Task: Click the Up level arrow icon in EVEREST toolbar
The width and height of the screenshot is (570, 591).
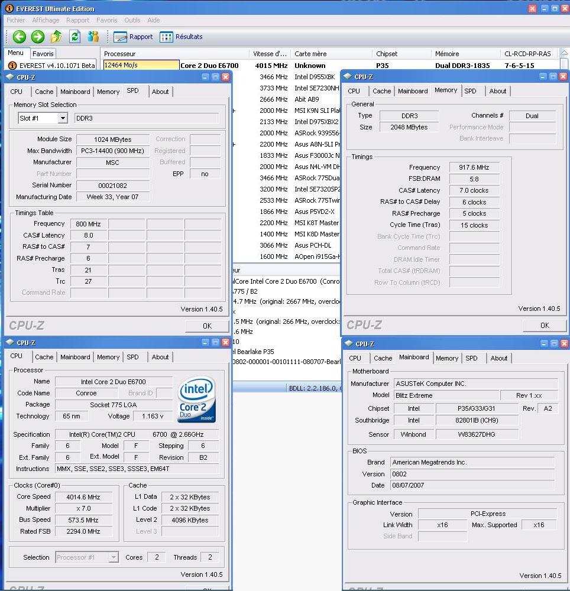Action: [x=56, y=37]
